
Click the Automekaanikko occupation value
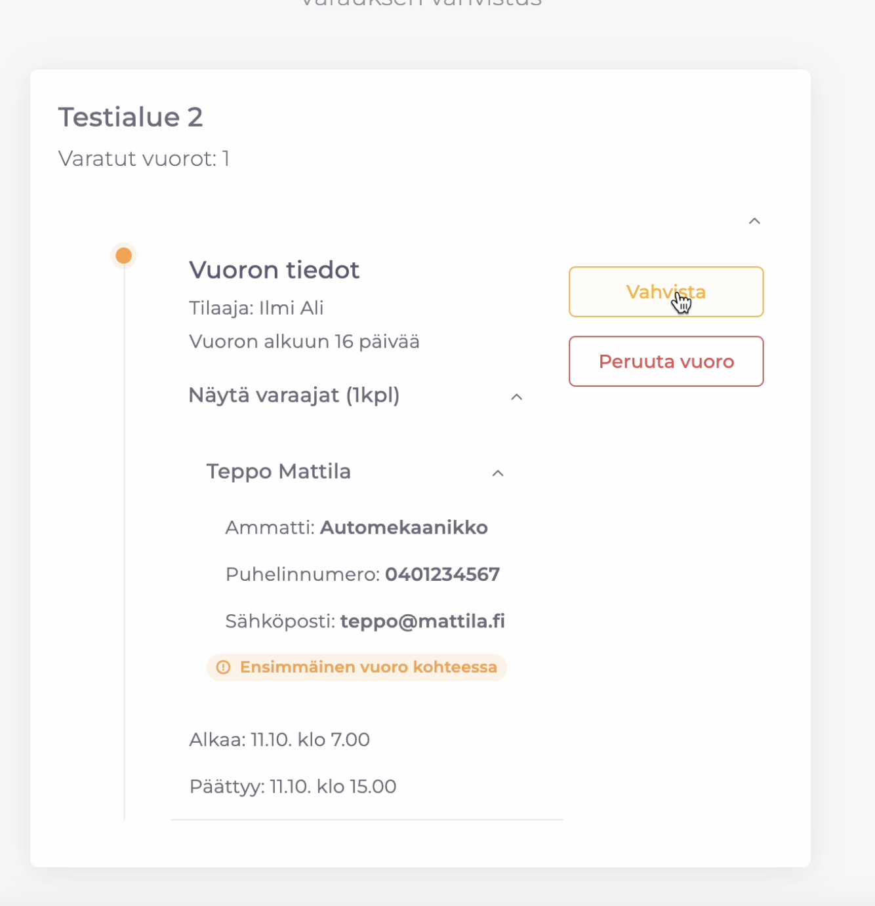point(403,528)
